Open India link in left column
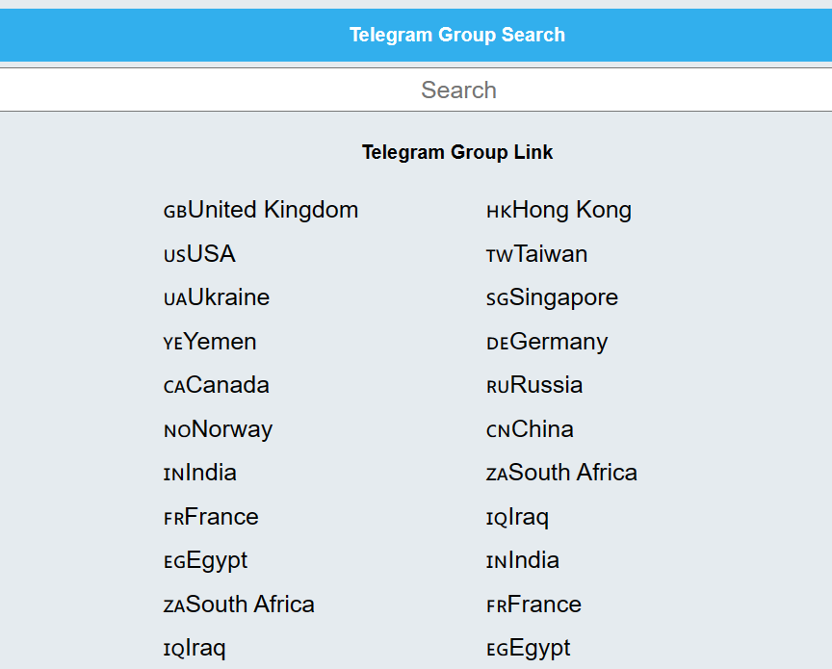 click(200, 473)
